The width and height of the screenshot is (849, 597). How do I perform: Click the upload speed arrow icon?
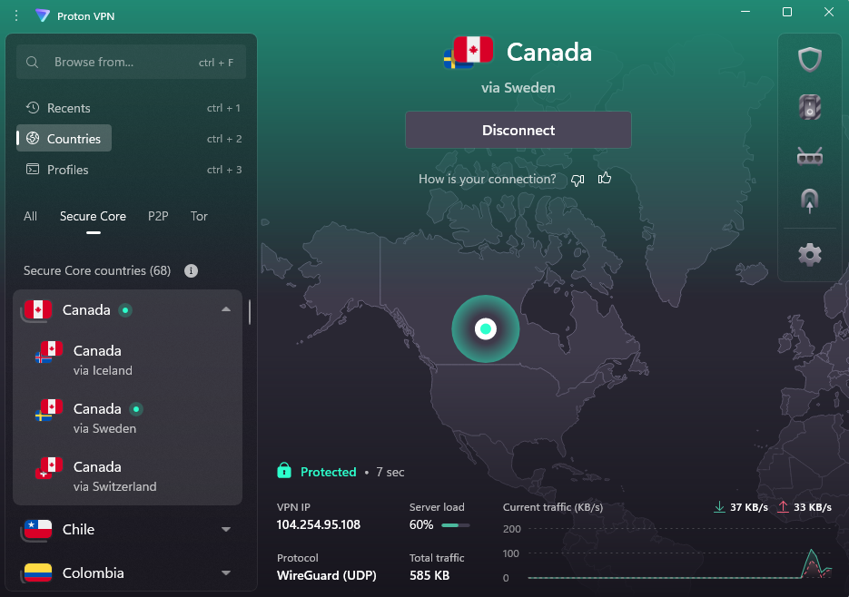[783, 507]
